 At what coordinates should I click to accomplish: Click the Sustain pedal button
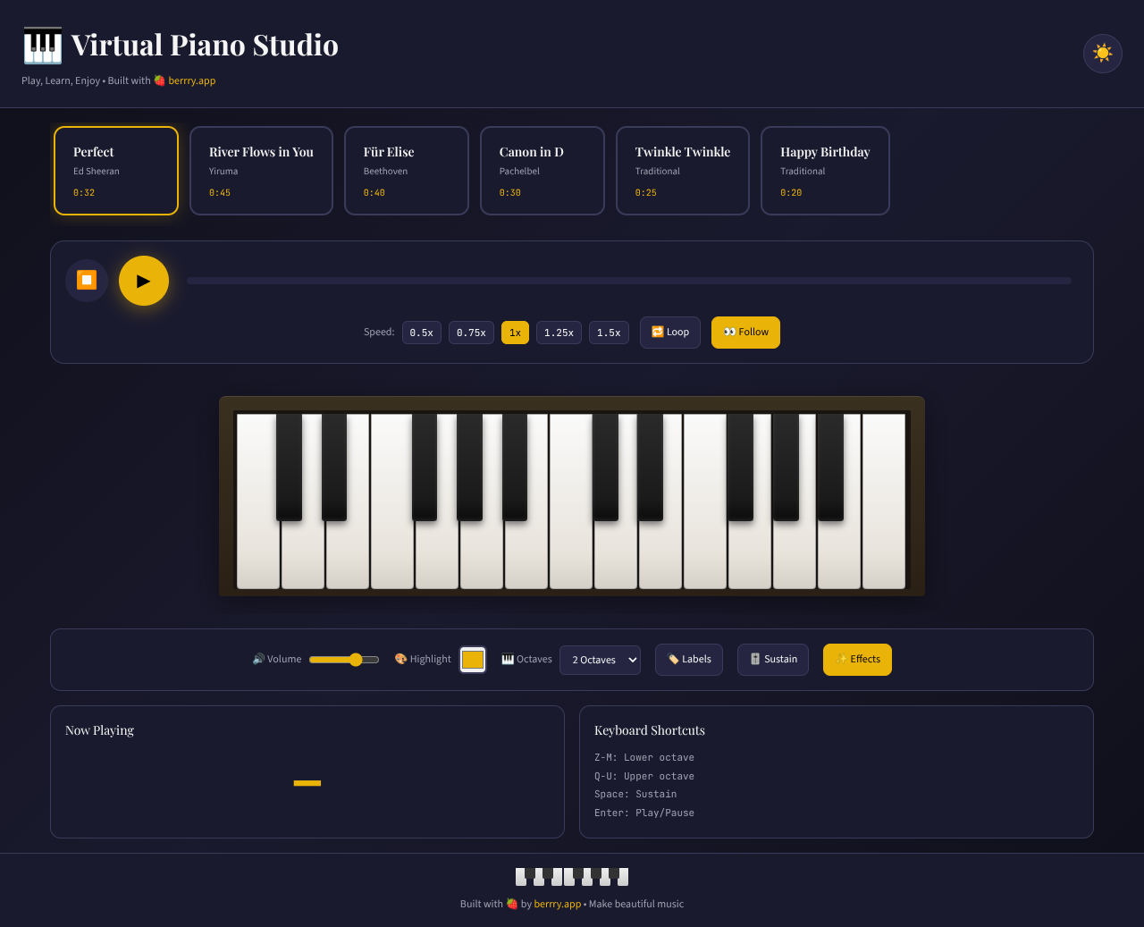pyautogui.click(x=772, y=659)
